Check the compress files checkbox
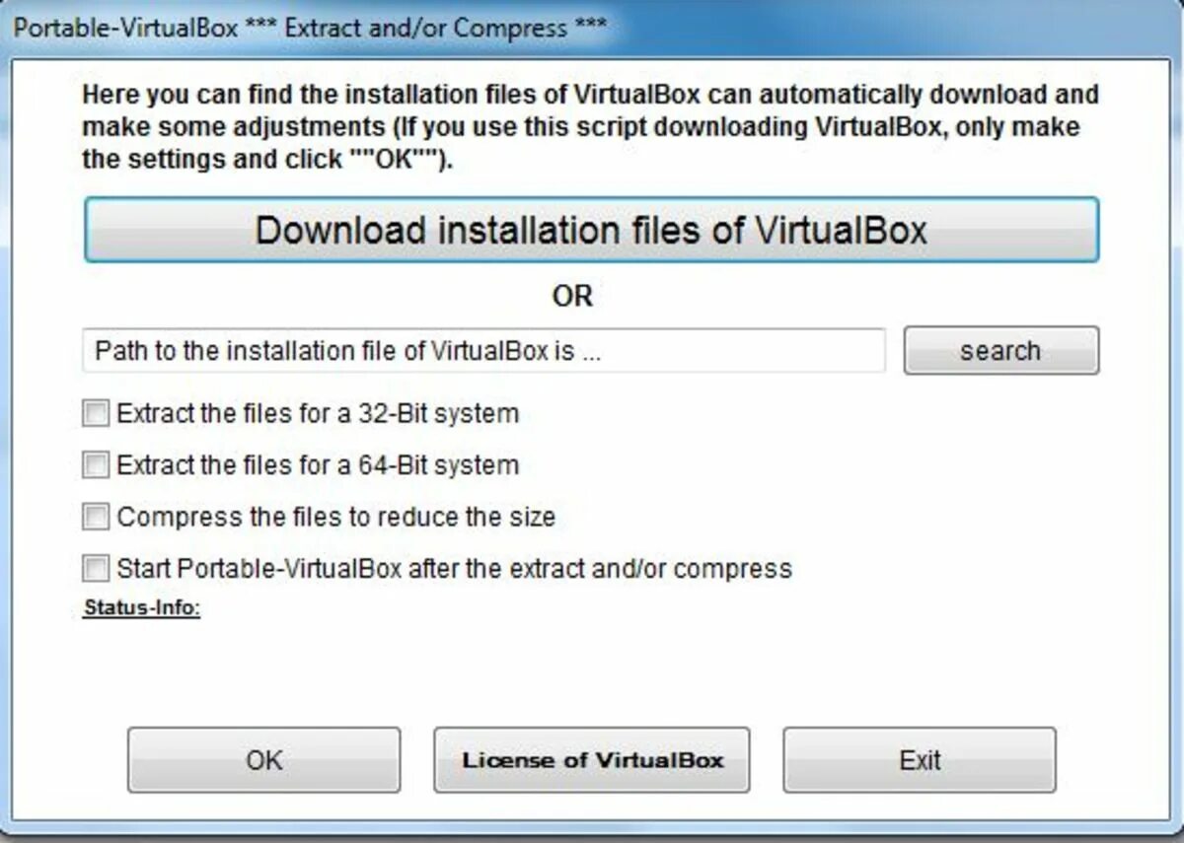This screenshot has width=1184, height=843. pos(96,517)
